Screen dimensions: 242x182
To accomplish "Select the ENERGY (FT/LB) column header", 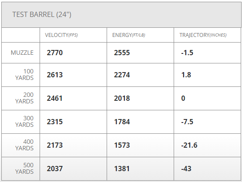I will click(129, 35).
